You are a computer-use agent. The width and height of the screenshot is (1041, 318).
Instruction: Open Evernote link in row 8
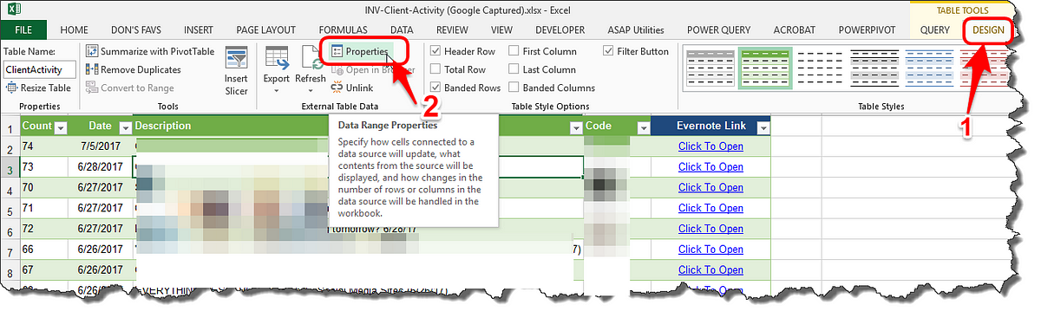coord(710,271)
